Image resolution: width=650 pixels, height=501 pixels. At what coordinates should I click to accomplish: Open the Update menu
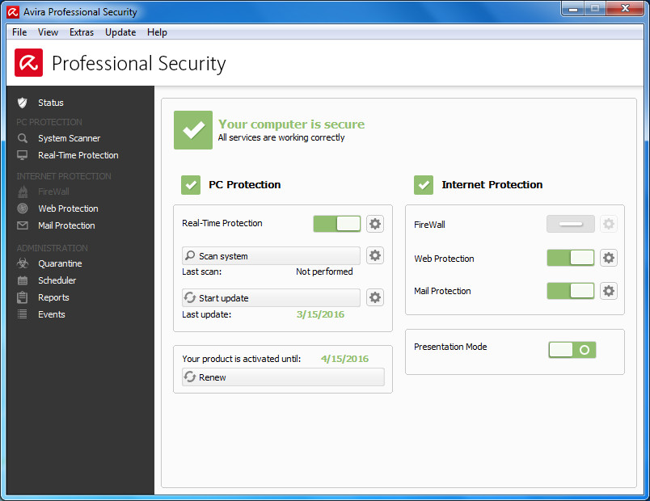click(120, 32)
